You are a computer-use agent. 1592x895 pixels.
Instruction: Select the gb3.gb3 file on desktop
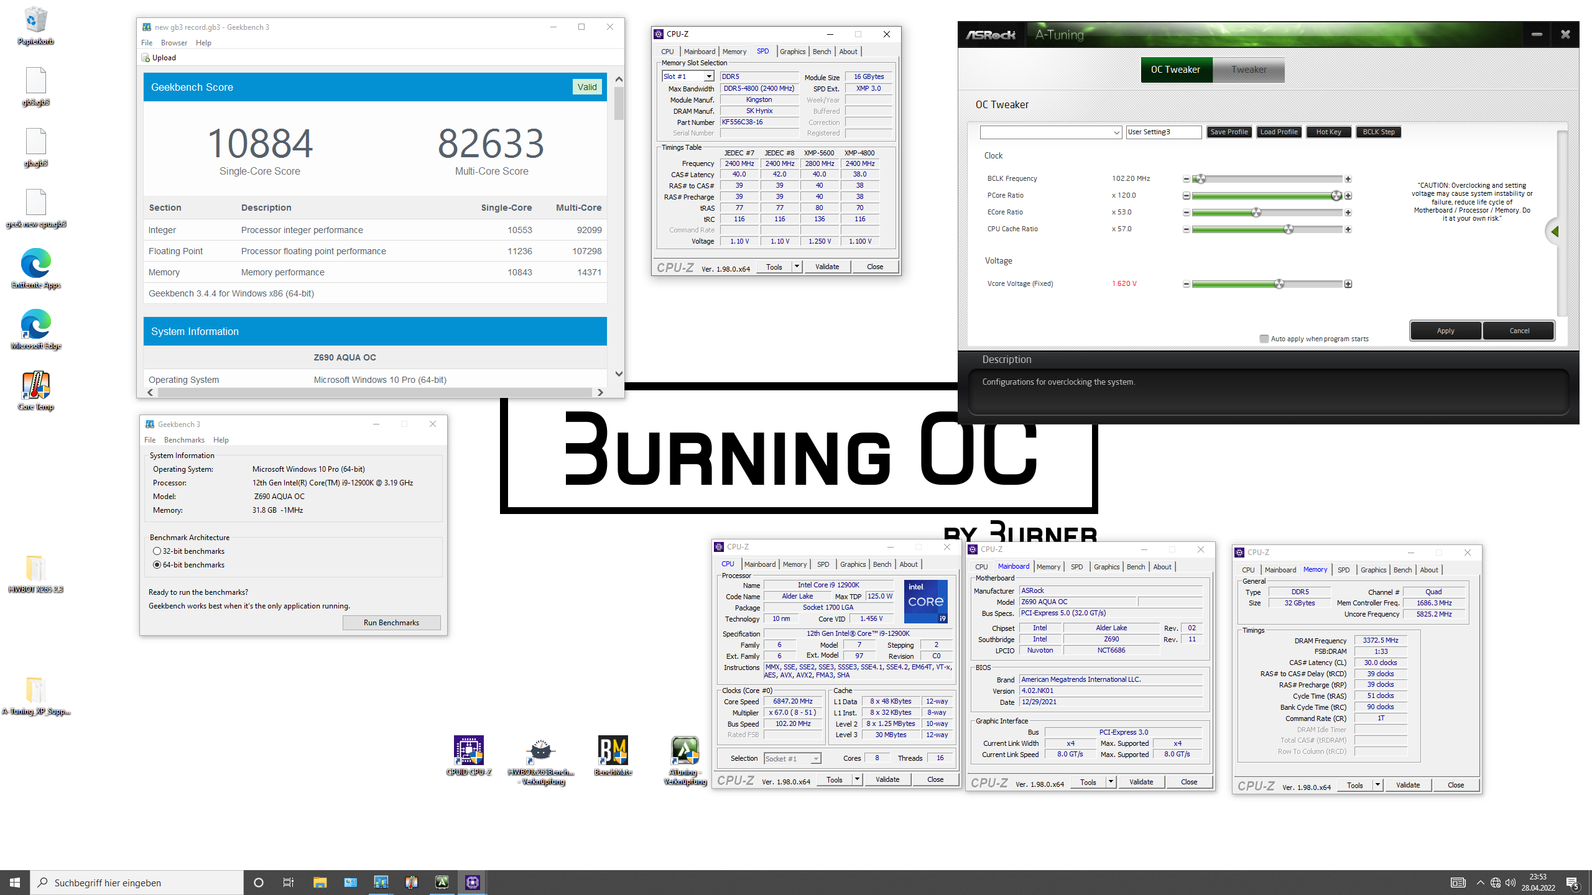click(35, 86)
